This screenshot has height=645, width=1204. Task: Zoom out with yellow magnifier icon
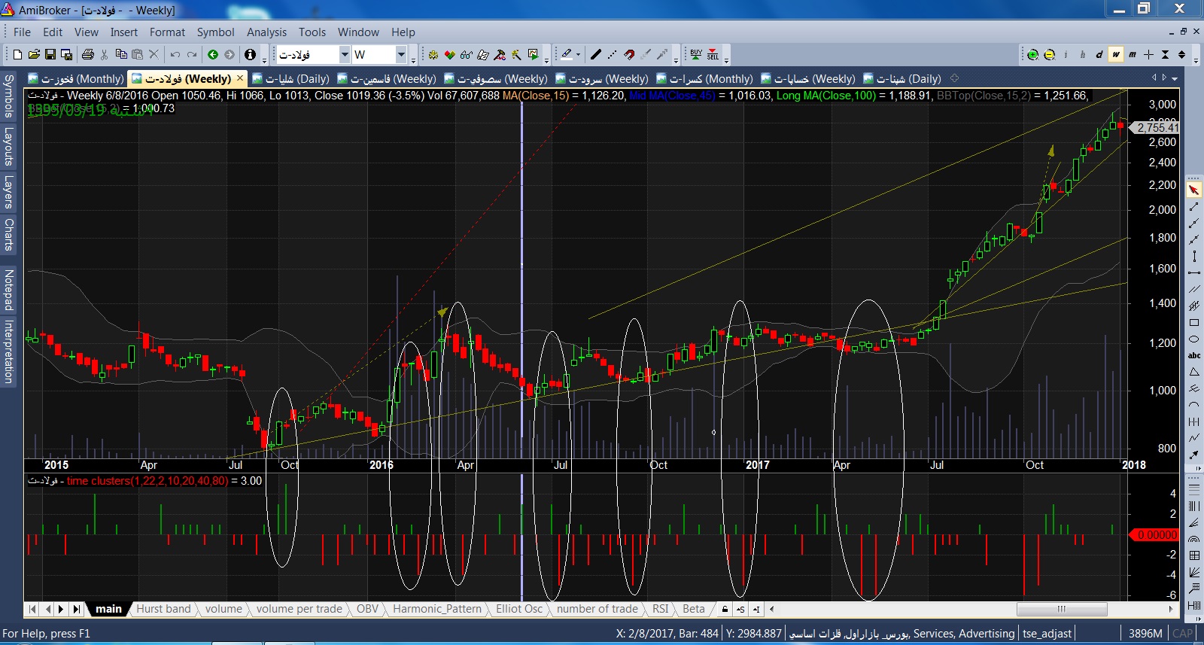(x=1049, y=54)
